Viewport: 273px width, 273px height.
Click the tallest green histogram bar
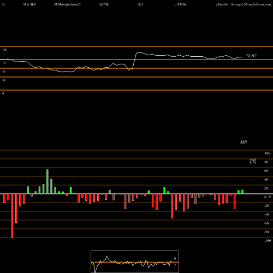coord(48,182)
